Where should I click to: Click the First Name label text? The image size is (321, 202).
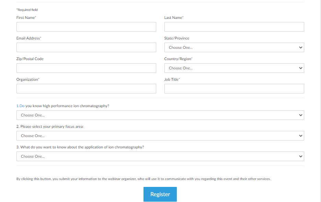click(26, 18)
